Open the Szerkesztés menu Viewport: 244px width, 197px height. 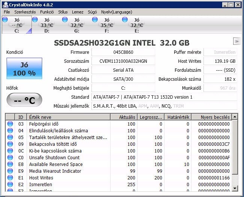pyautogui.click(x=25, y=12)
